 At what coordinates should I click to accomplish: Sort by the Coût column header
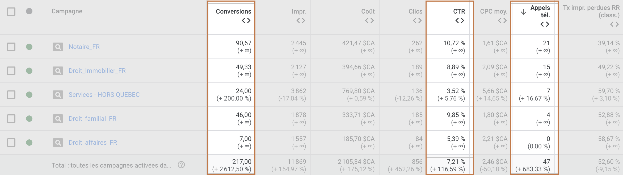(368, 11)
